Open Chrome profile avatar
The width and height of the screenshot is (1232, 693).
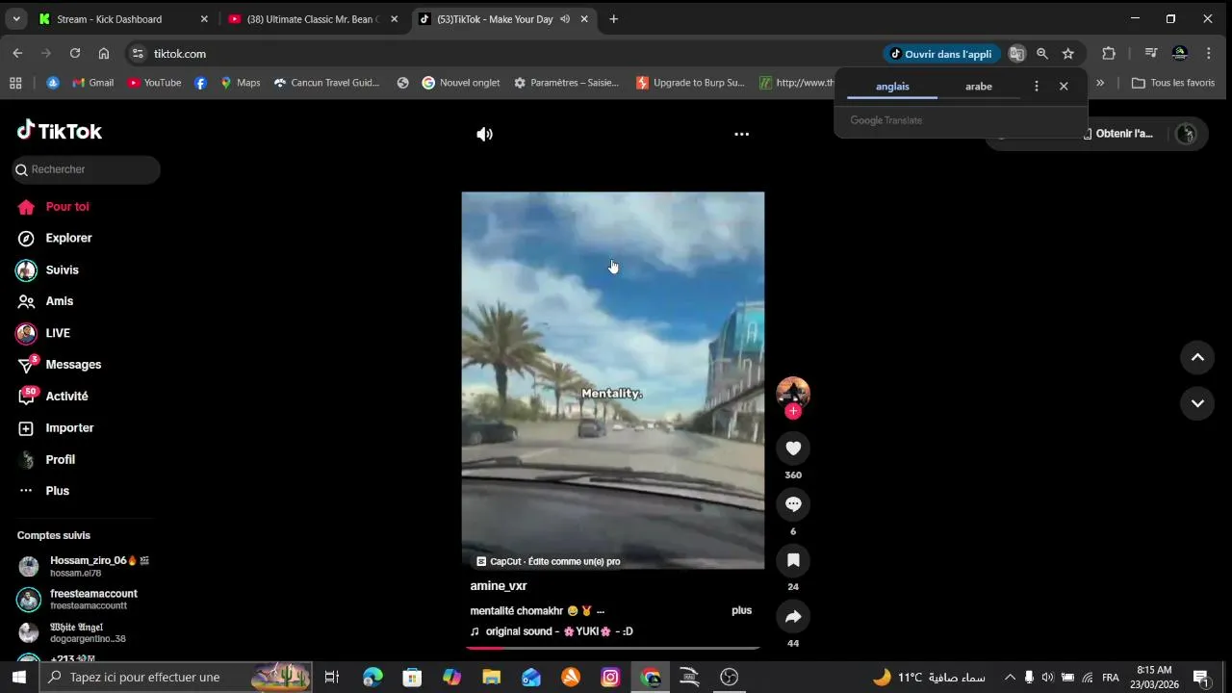[1180, 54]
